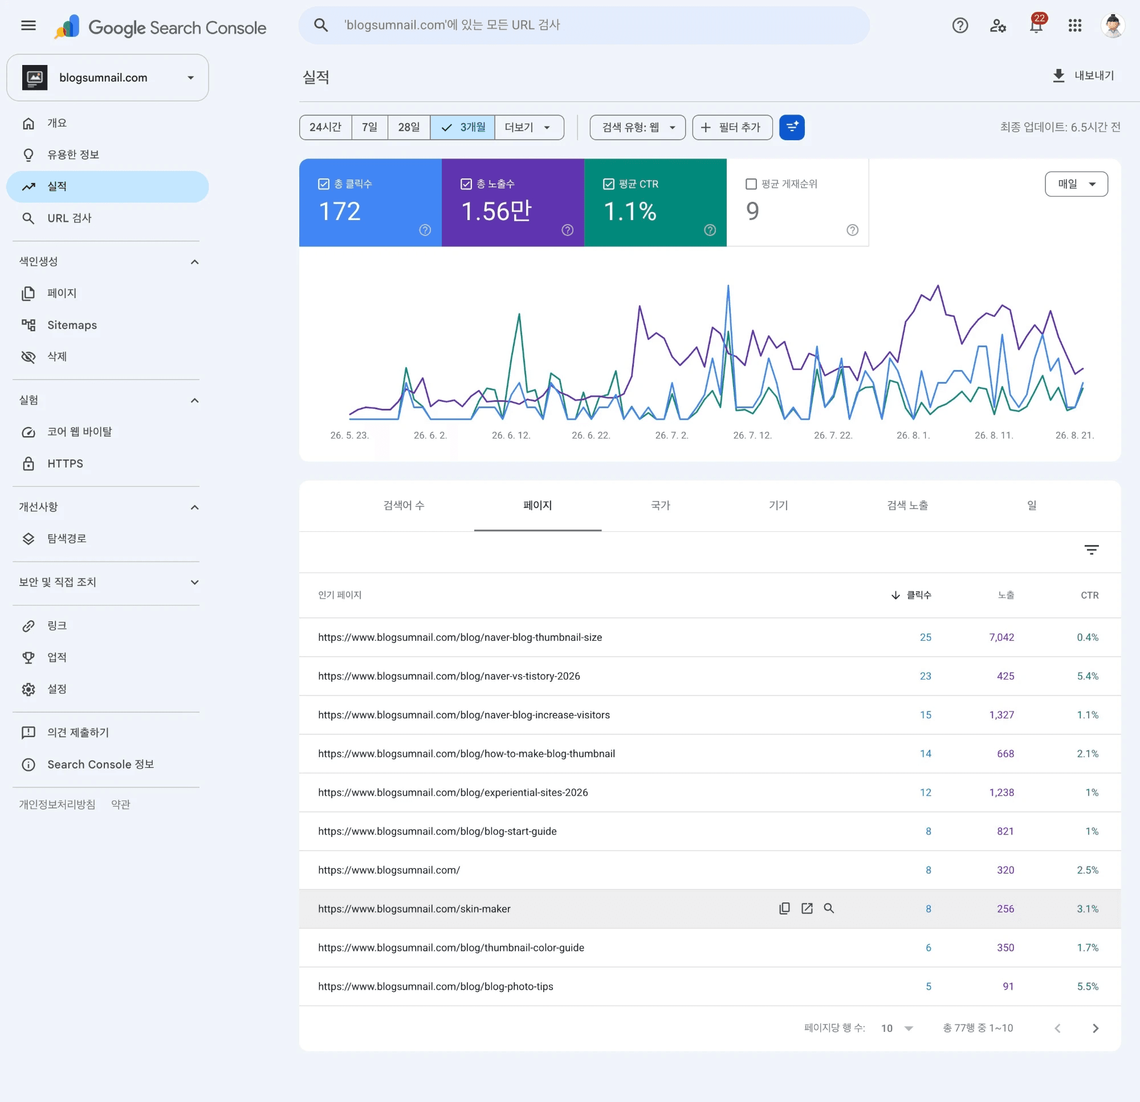
Task: Open 코어 웹 바이탈 report
Action: pyautogui.click(x=107, y=432)
